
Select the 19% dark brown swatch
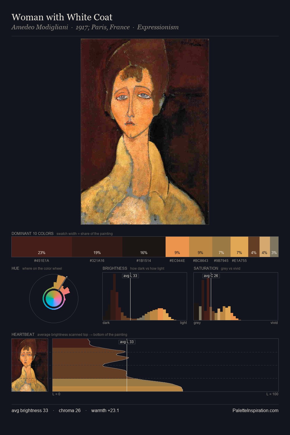coord(97,247)
